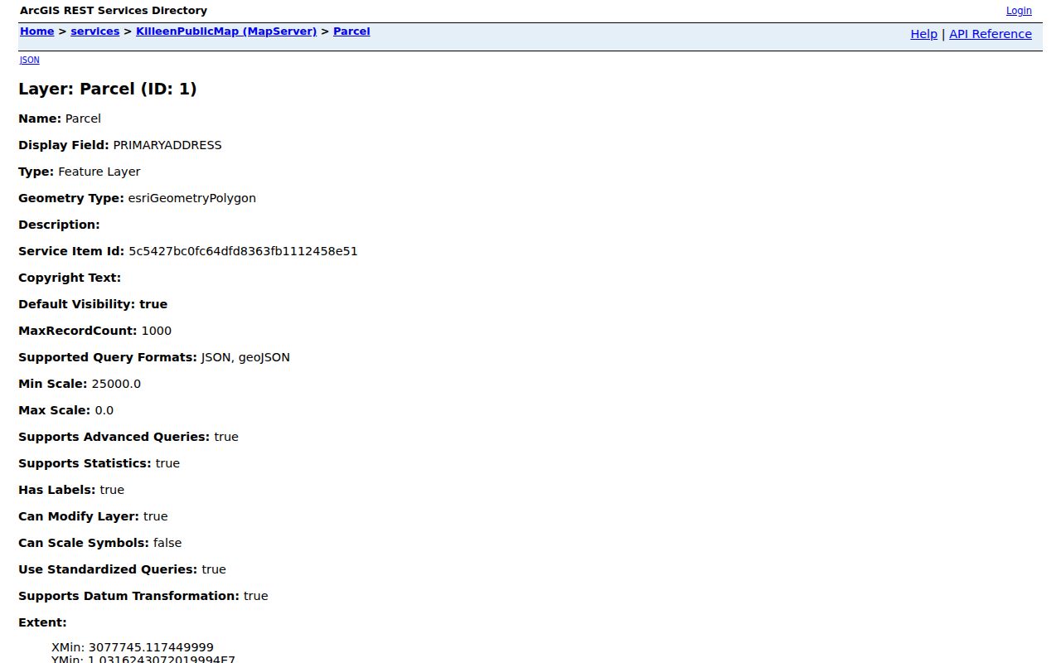Click the Can Modify Layer label
This screenshot has width=1061, height=663.
click(79, 516)
